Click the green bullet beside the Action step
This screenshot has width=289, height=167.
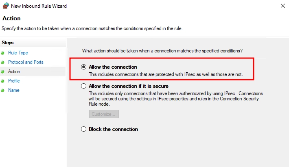(x=3, y=72)
